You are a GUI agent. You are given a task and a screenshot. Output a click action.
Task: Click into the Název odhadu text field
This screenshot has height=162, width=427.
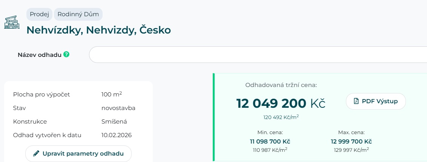coord(257,55)
